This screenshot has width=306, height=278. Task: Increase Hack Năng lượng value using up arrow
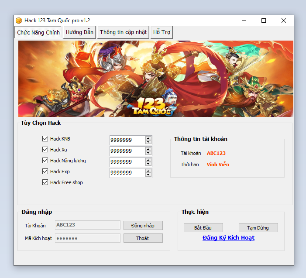[148, 160]
